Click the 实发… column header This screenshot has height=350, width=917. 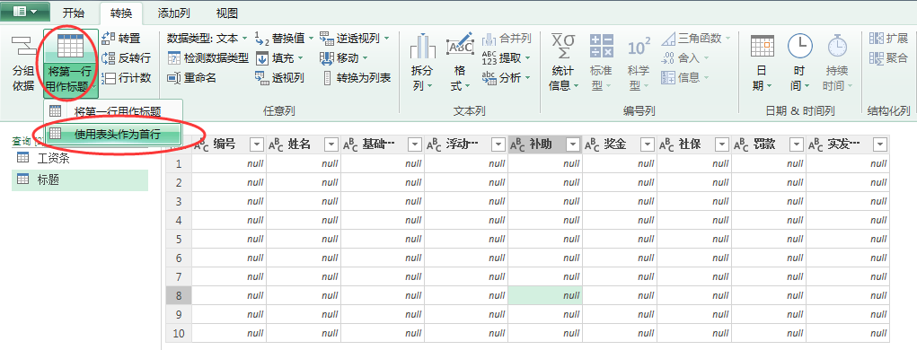pos(848,144)
